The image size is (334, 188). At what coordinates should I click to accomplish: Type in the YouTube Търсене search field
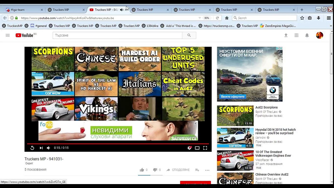click(x=117, y=35)
